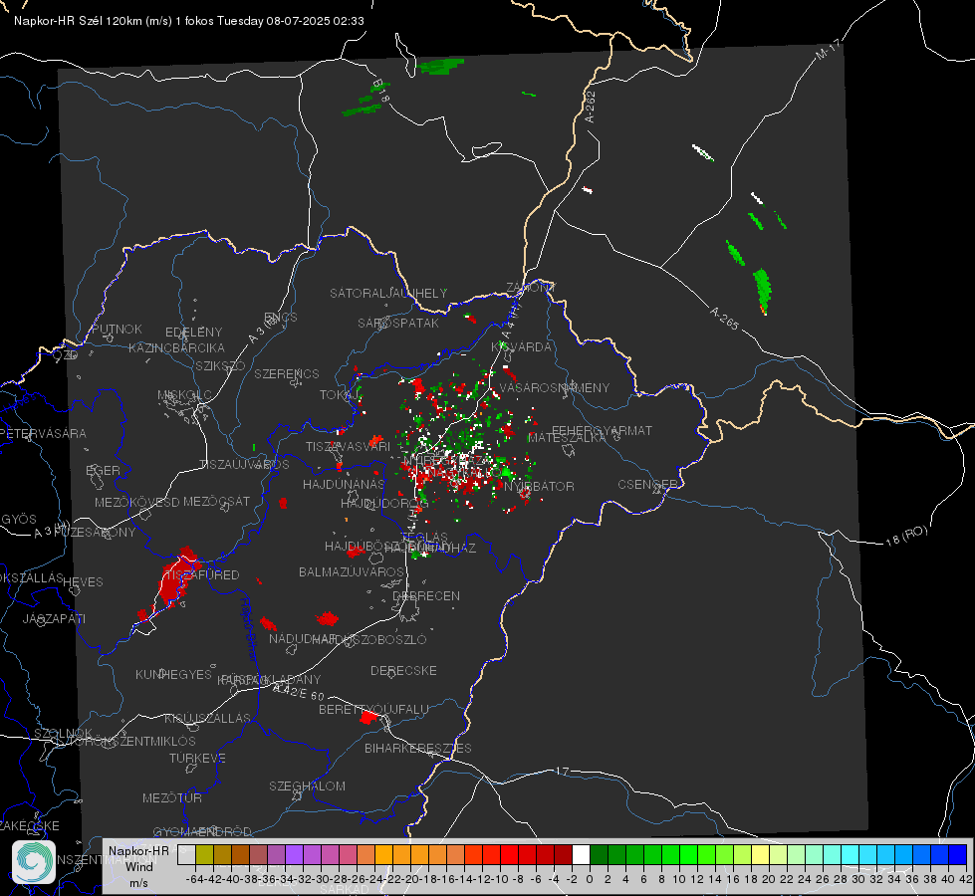Click the PÉTERVÁSÁRA label

(44, 434)
